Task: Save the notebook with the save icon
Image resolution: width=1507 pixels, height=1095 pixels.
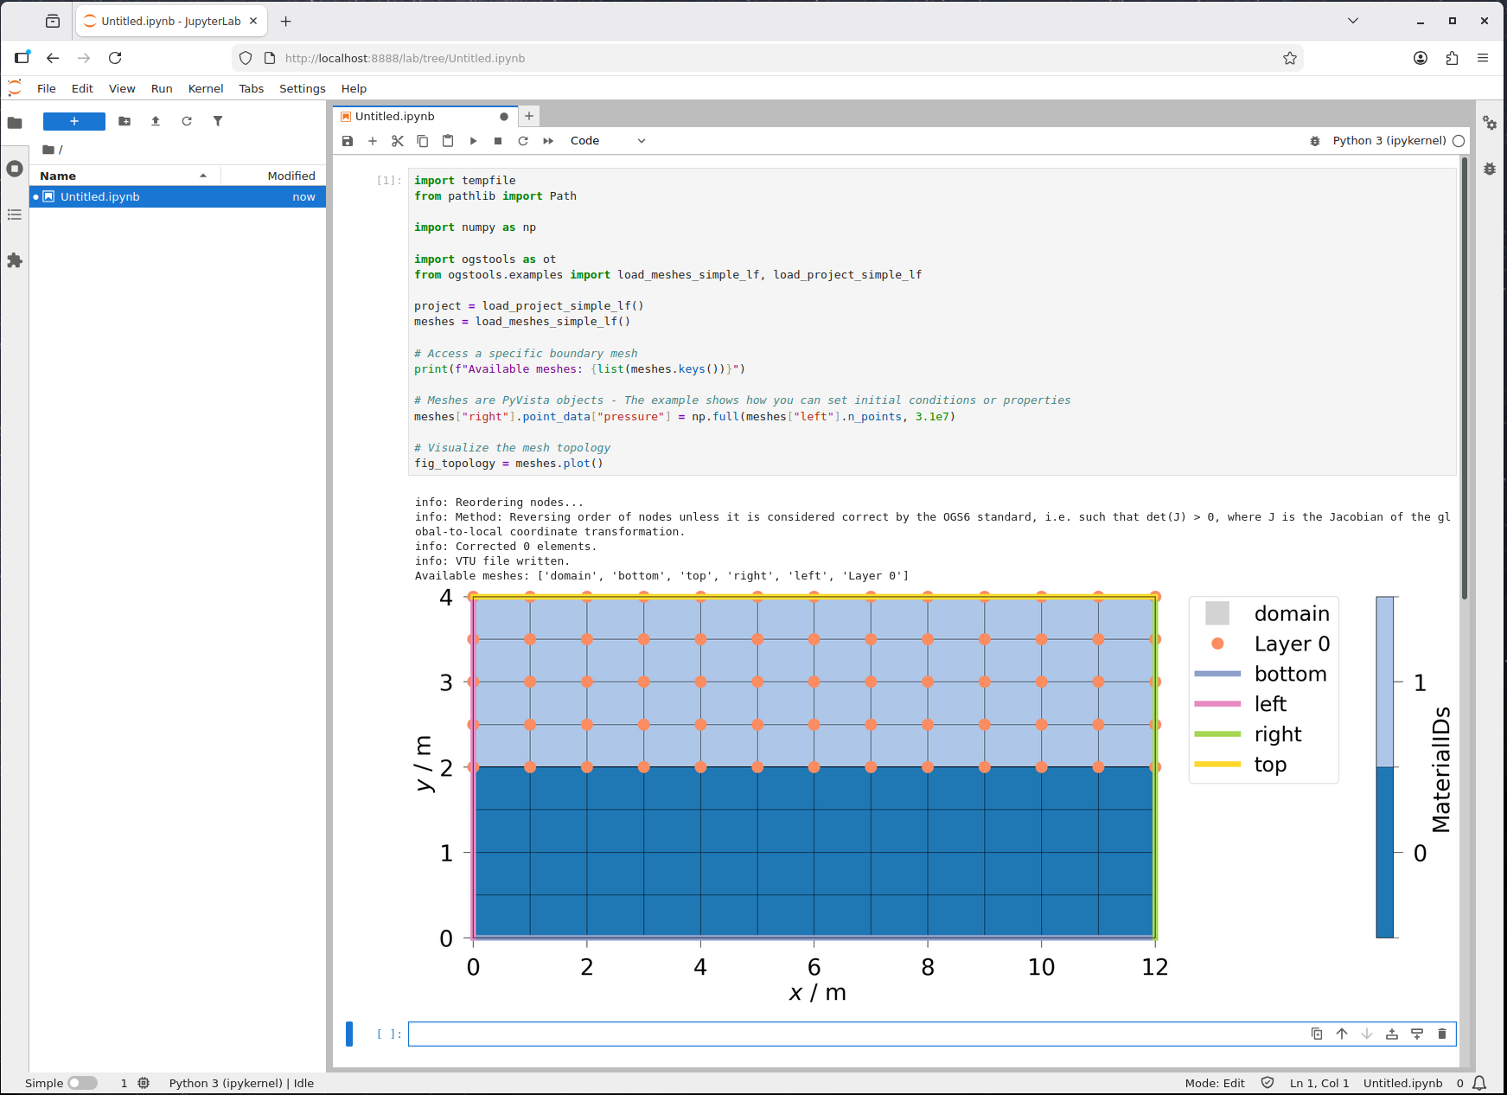Action: coord(348,141)
